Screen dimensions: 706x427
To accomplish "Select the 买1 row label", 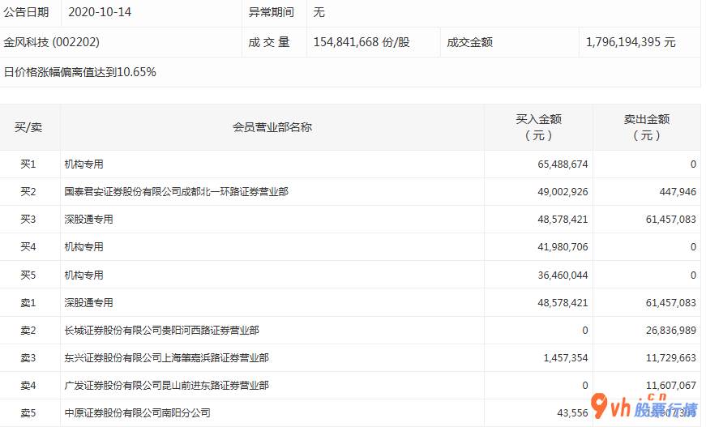I will tap(28, 164).
